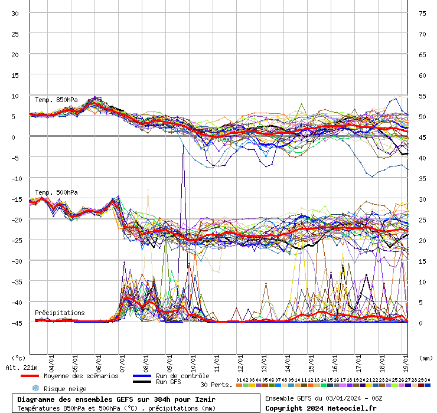The image size is (437, 413).
Task: Select perturbation 29 dark red swatch
Action: [421, 385]
